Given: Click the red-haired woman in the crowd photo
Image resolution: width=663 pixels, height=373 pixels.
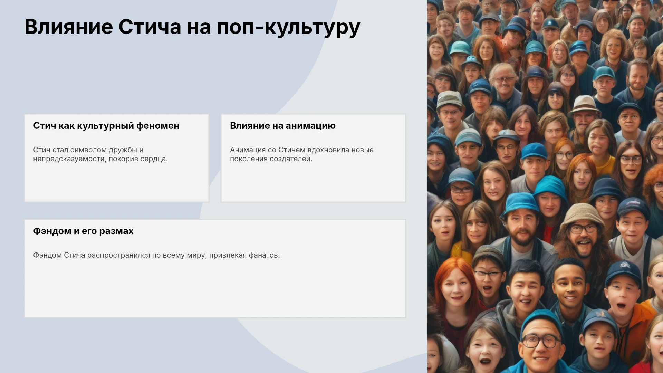Looking at the screenshot, I should (457, 287).
